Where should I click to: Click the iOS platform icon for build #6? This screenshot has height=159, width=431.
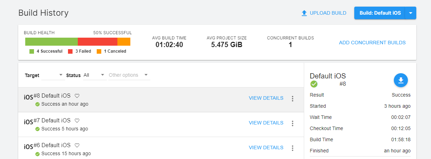[28, 146]
